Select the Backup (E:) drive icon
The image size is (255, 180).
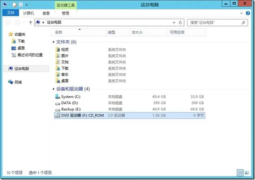tap(58, 110)
